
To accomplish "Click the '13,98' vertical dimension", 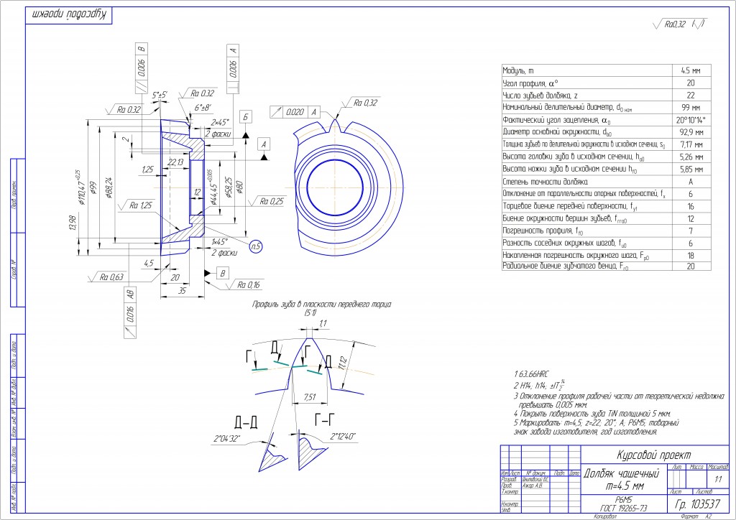I will (x=71, y=223).
